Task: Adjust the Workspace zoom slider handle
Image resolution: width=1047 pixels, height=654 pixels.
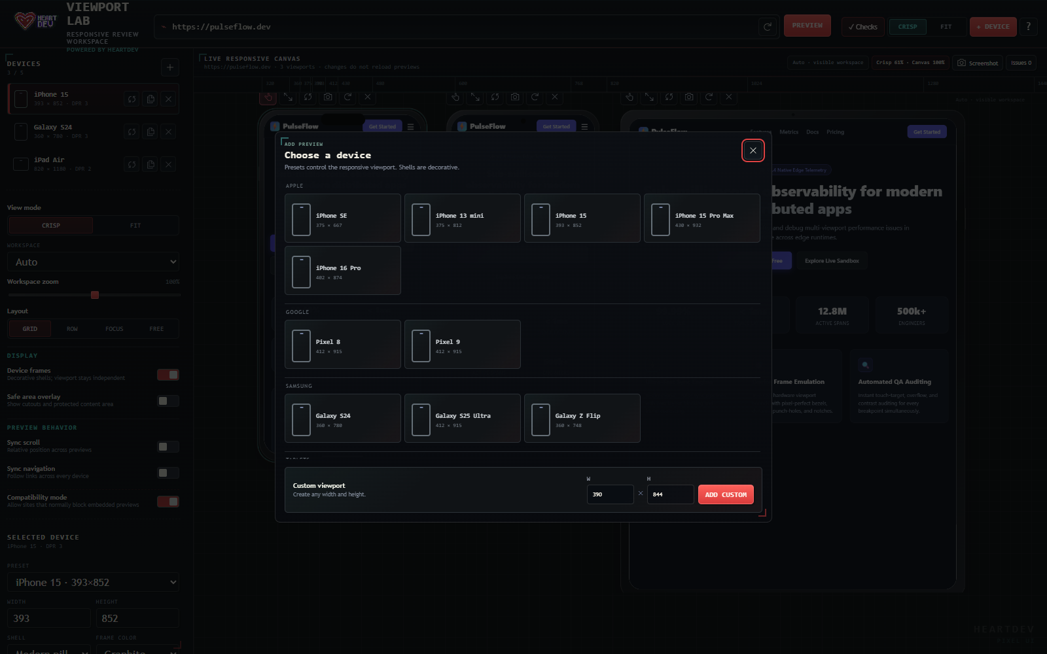Action: (x=95, y=295)
